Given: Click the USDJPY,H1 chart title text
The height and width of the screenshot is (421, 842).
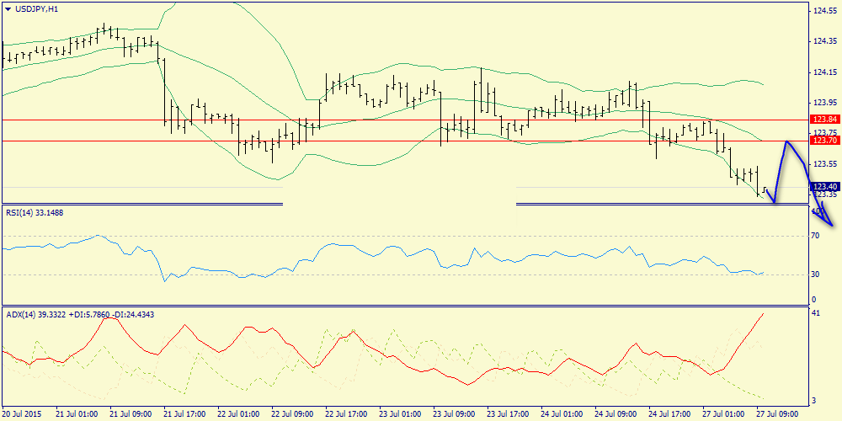Looking at the screenshot, I should point(38,8).
